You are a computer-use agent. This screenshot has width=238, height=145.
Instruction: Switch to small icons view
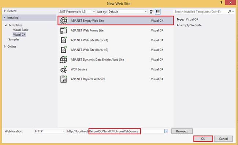pyautogui.click(x=151, y=12)
